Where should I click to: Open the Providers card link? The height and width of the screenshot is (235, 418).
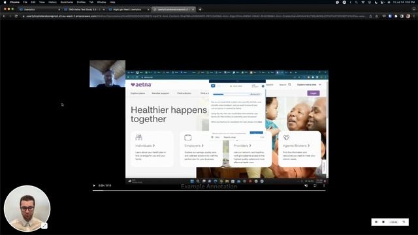coord(242,146)
